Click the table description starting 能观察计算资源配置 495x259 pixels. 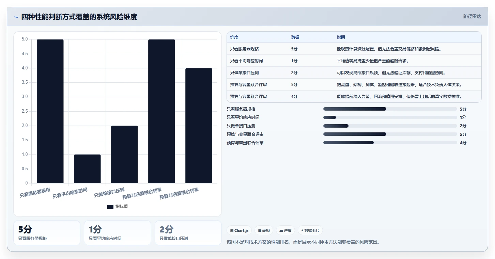[389, 49]
